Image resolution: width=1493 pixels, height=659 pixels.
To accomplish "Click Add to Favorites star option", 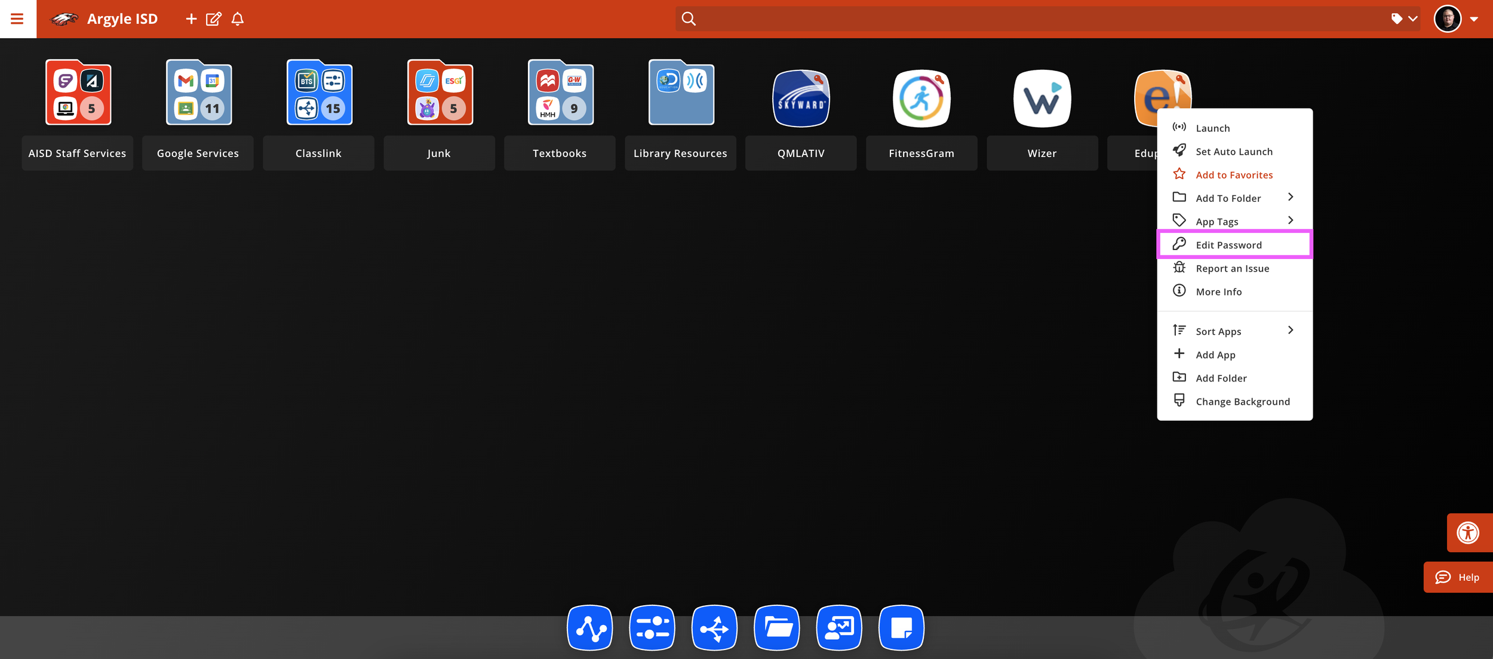I will [x=1234, y=175].
